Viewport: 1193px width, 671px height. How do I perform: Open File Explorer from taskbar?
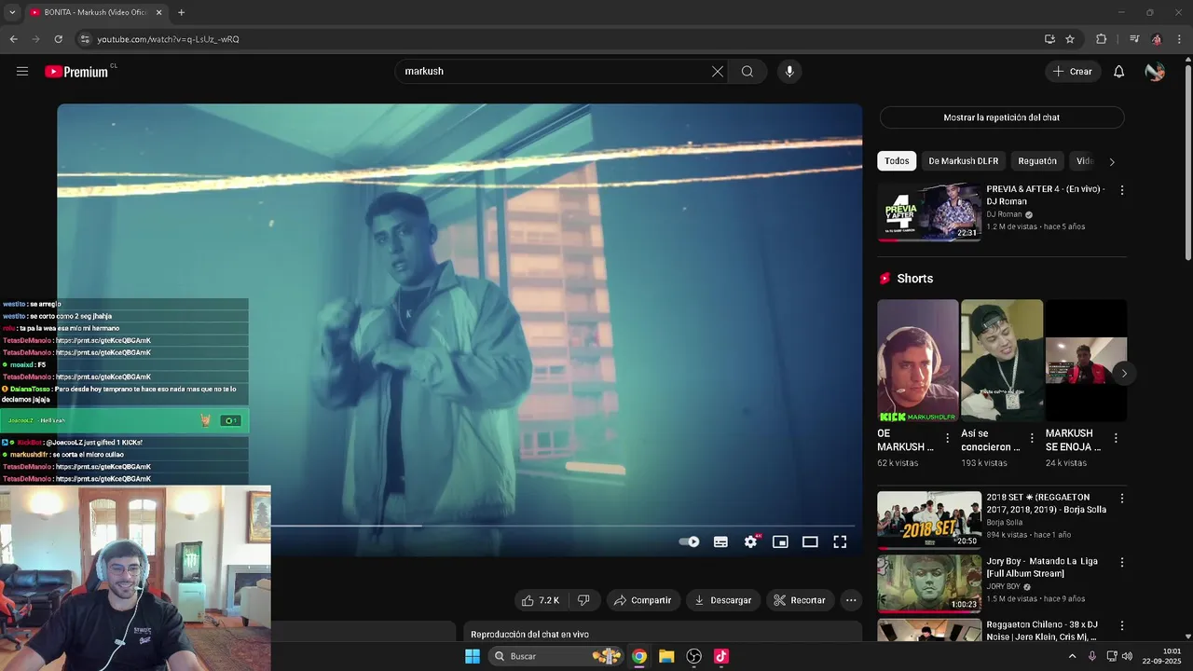tap(666, 656)
